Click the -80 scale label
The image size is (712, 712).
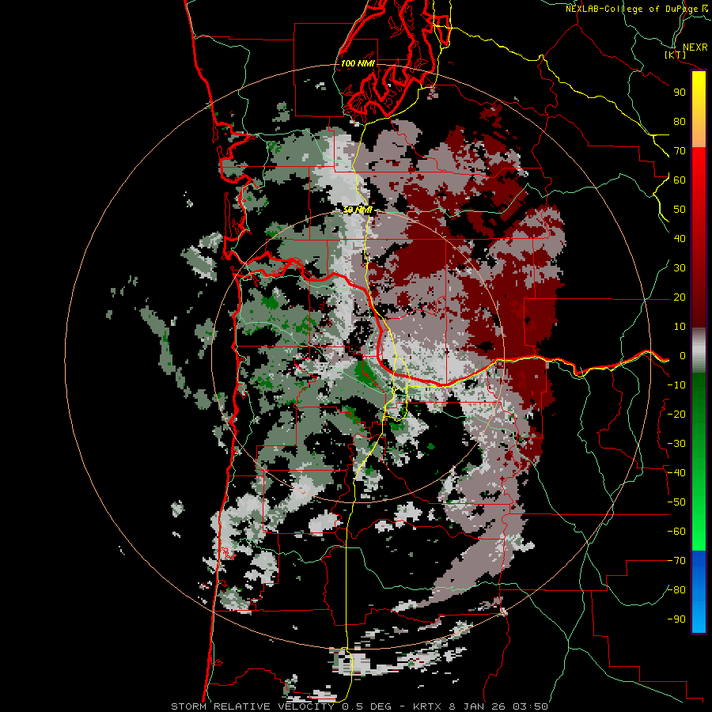pos(676,590)
